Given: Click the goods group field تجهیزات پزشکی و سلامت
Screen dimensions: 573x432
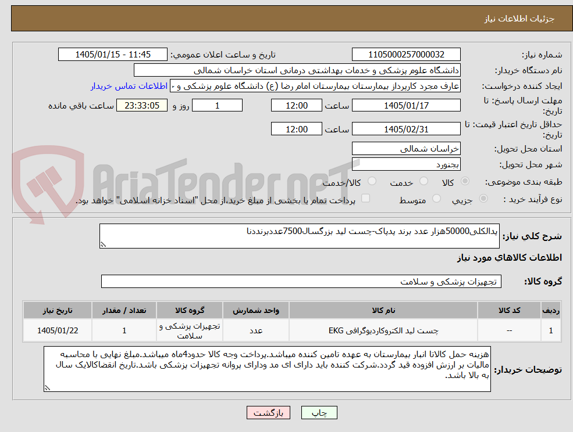Looking at the screenshot, I should 301,281.
